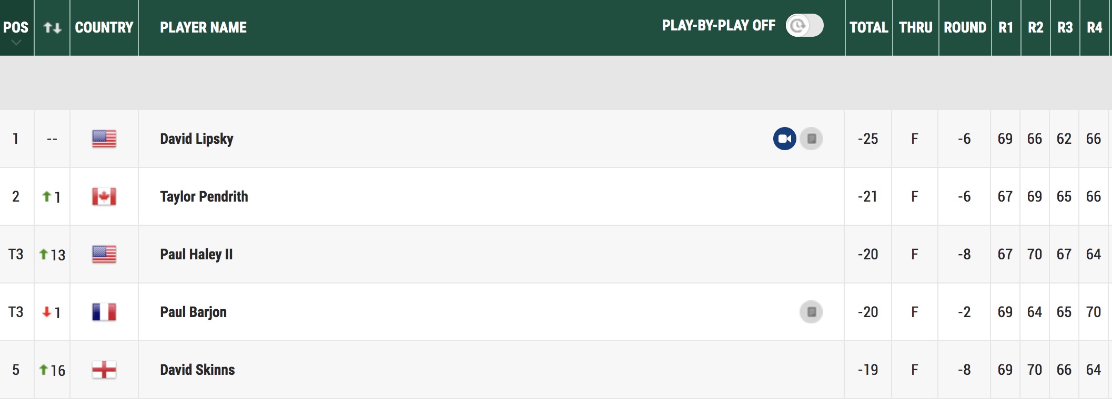Sort leaderboard by the TOTAL column

[868, 27]
